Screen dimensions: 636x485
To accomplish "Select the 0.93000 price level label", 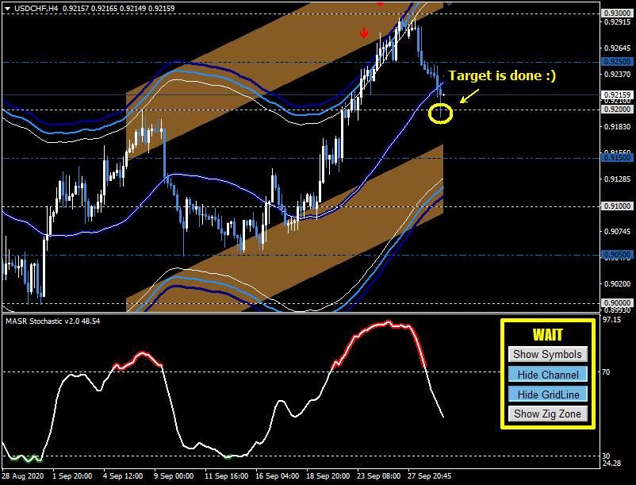I will (x=617, y=13).
